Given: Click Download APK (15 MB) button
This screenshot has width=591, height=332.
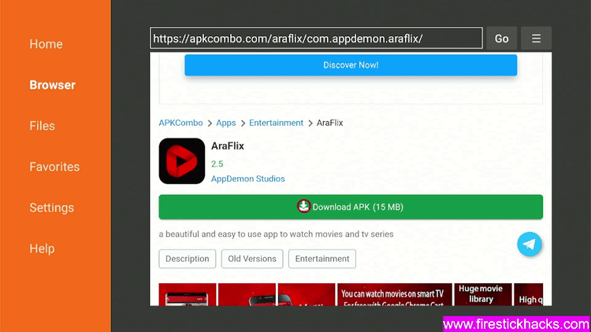Looking at the screenshot, I should click(x=351, y=207).
